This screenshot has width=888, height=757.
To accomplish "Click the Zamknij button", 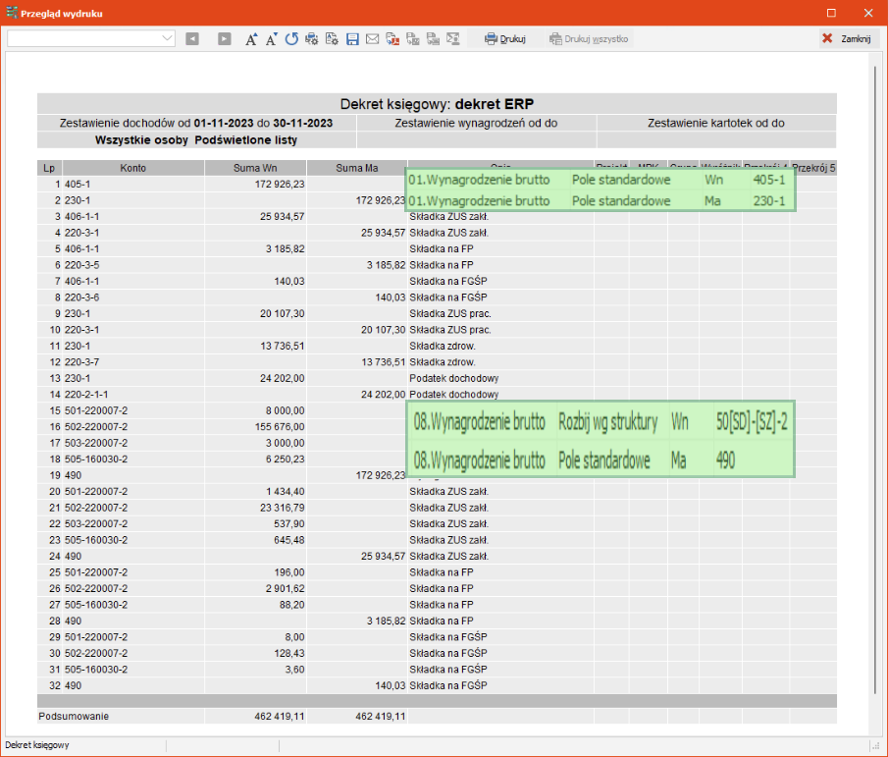I will point(848,38).
